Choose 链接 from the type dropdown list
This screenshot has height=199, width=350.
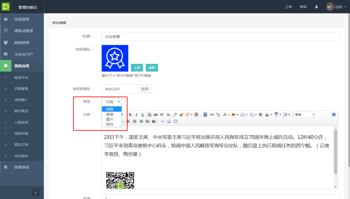[109, 114]
